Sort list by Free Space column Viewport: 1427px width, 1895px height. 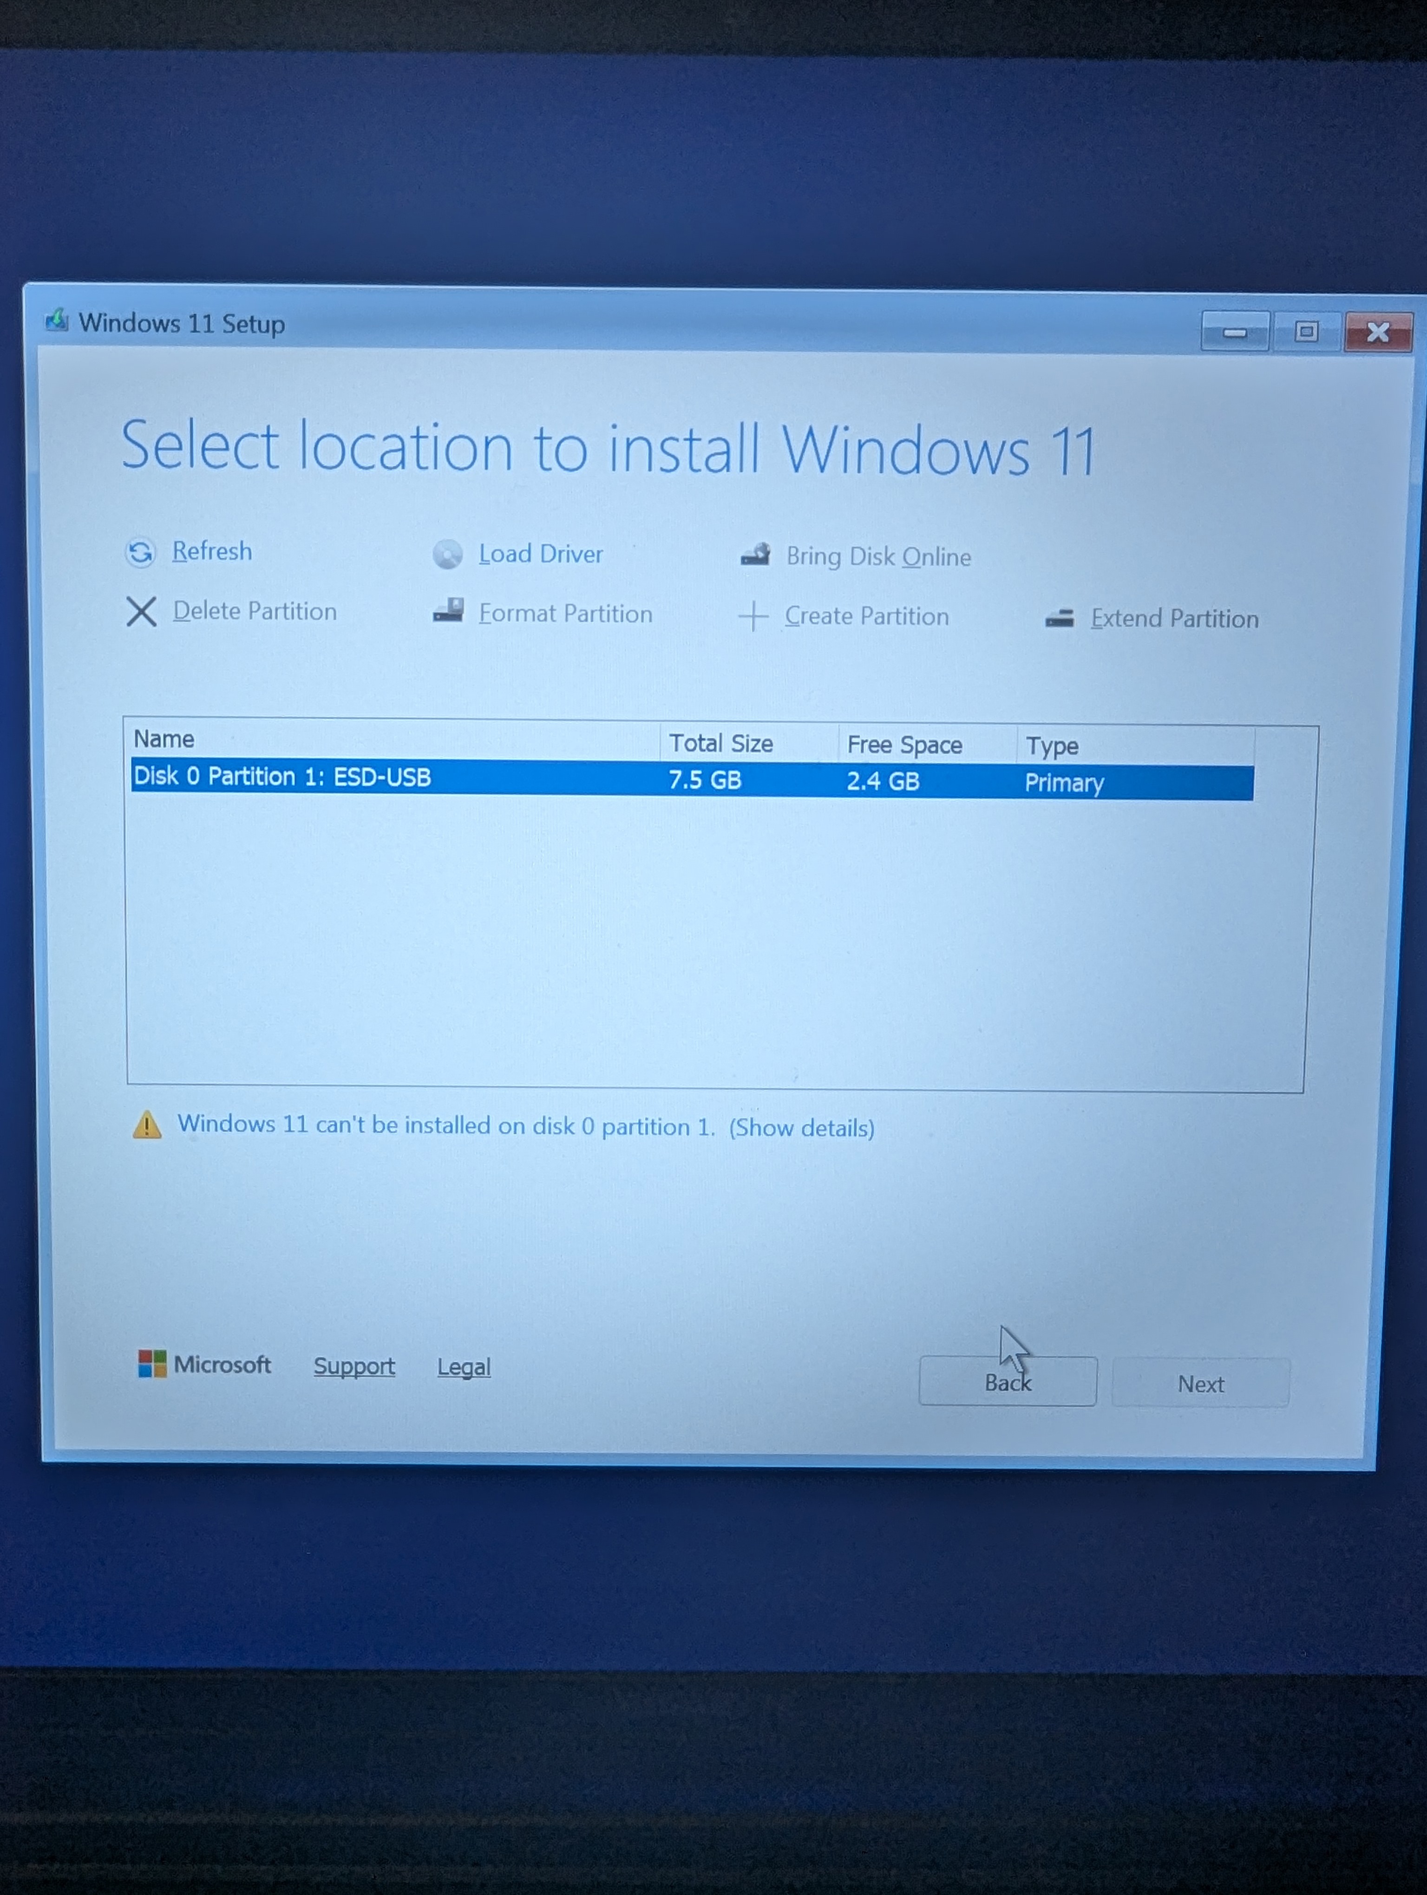(903, 745)
